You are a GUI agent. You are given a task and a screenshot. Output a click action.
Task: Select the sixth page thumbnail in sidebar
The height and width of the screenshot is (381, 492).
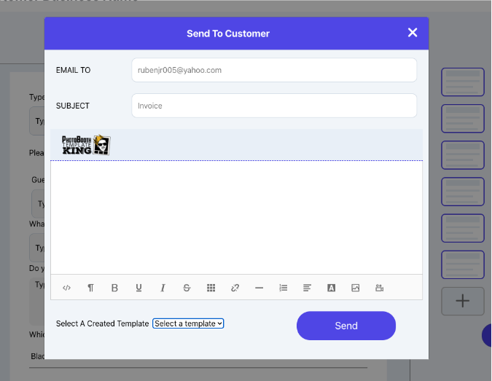[463, 264]
